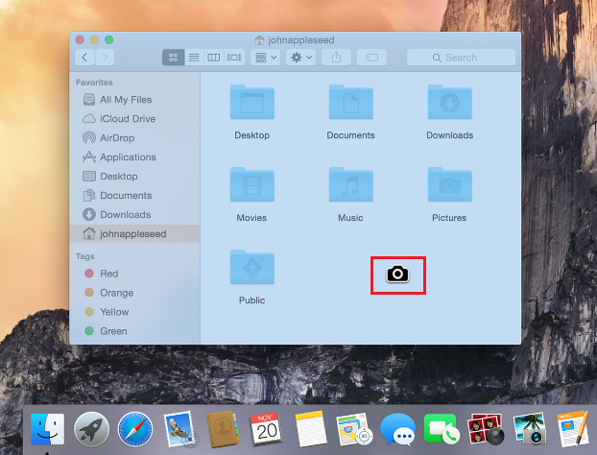Open FaceTime from the Dock

tap(442, 429)
